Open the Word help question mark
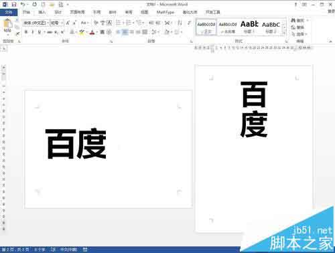 (x=295, y=4)
